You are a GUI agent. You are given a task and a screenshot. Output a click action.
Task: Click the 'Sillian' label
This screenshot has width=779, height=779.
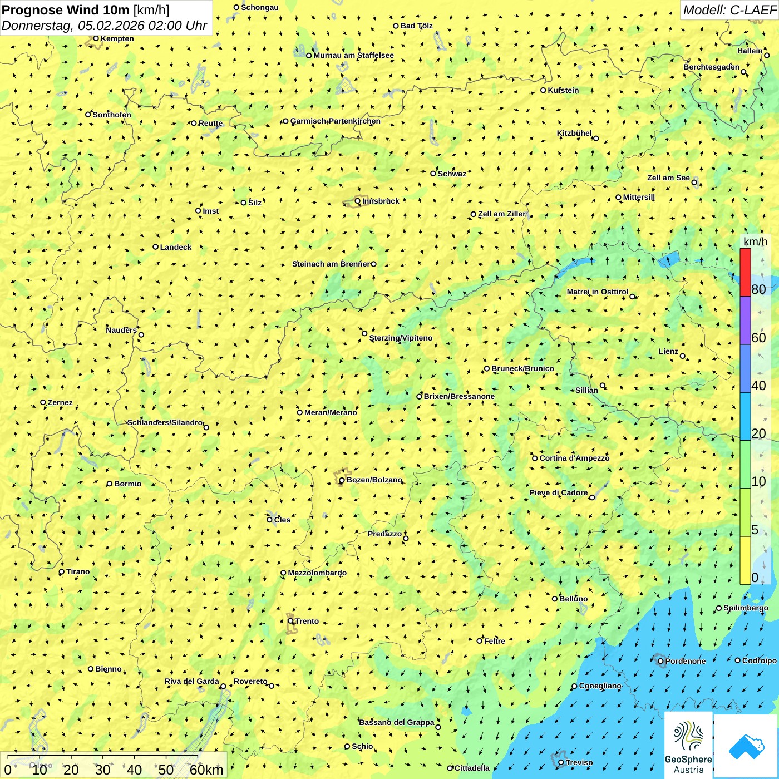pos(586,390)
